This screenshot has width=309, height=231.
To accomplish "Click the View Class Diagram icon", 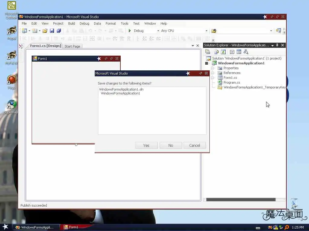I will click(x=246, y=52).
